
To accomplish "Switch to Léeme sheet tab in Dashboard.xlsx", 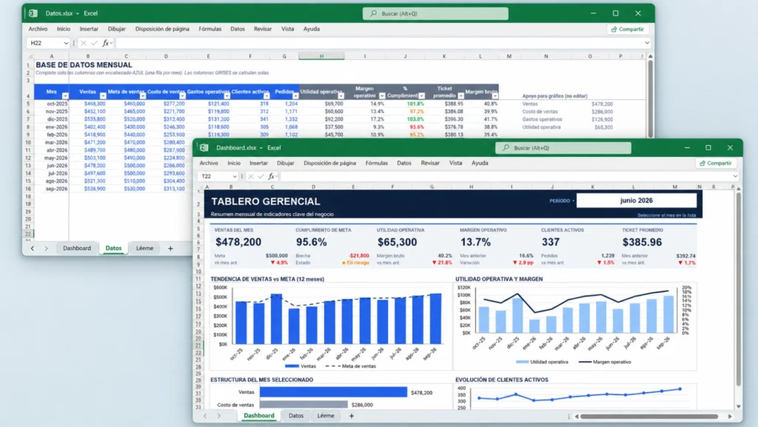I will click(x=326, y=415).
